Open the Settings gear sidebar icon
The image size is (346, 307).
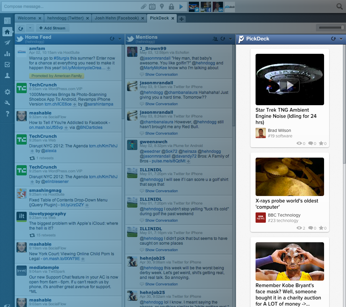7,92
